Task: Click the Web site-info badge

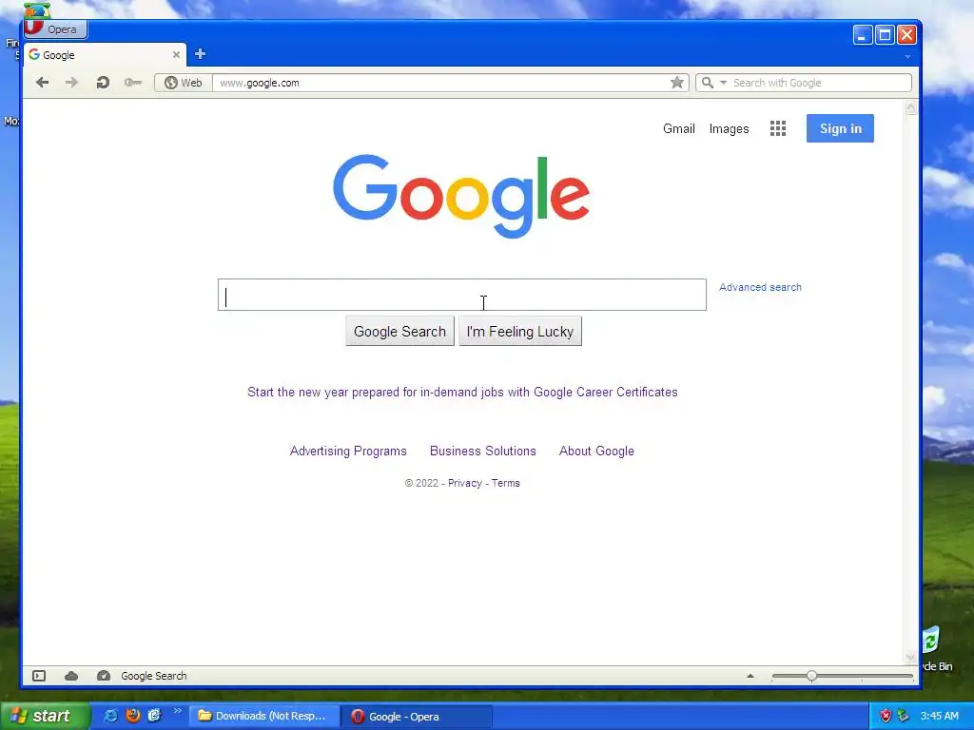Action: (184, 83)
